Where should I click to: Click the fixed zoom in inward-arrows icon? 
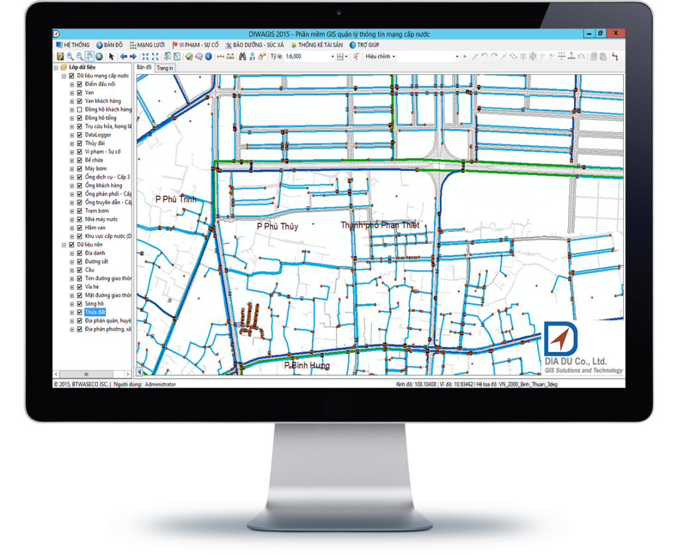145,56
